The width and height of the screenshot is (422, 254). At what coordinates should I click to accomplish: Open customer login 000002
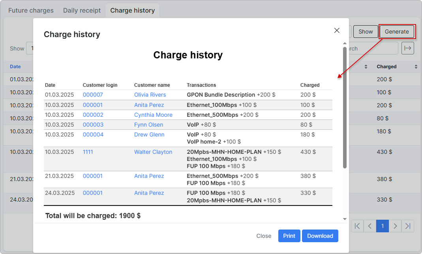[93, 115]
